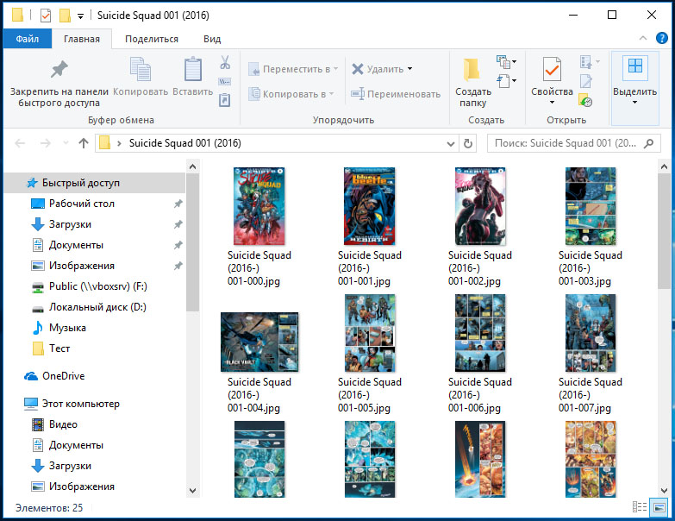Click the Копировать ribbon icon
This screenshot has width=675, height=521.
coord(141,69)
